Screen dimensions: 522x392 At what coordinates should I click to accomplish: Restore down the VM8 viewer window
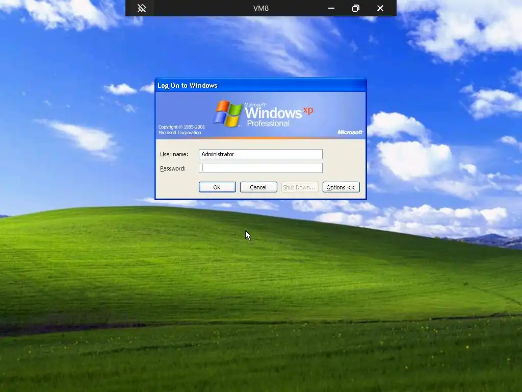[x=355, y=8]
